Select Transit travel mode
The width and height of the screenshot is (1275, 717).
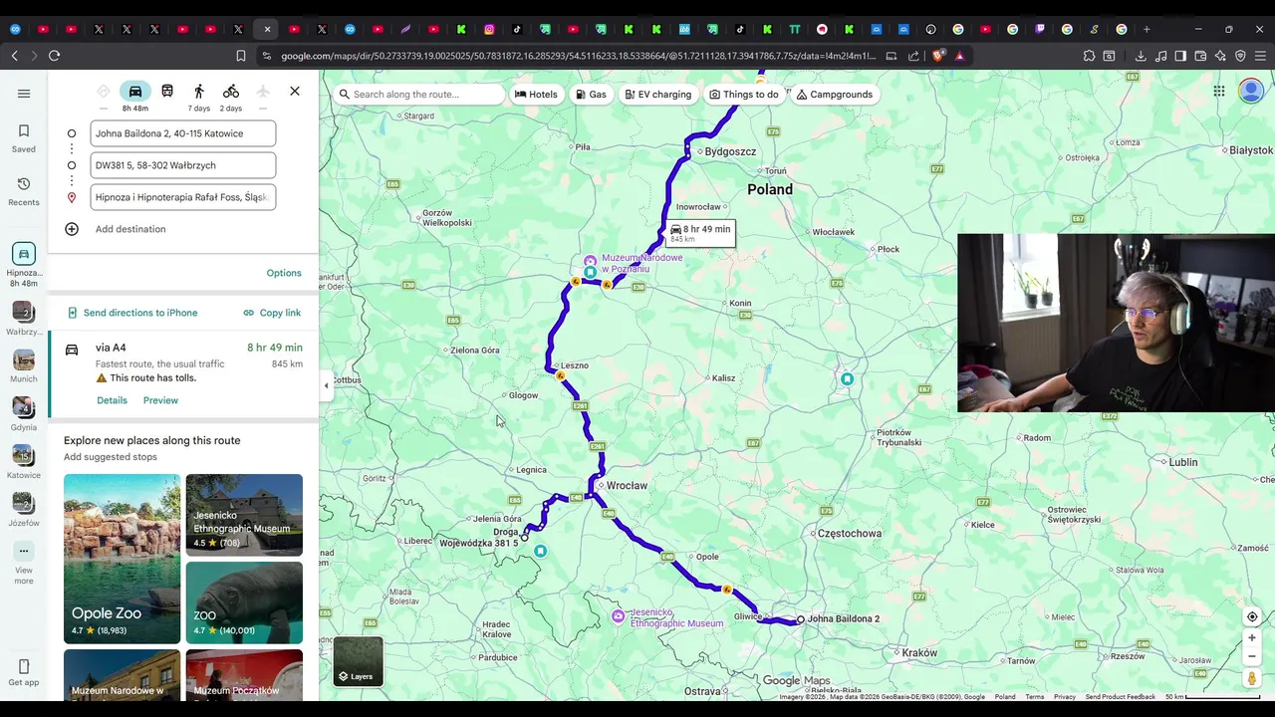(x=167, y=92)
